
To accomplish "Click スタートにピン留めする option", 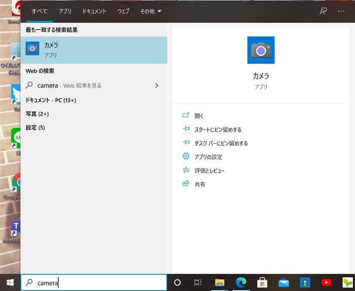I will point(218,130).
